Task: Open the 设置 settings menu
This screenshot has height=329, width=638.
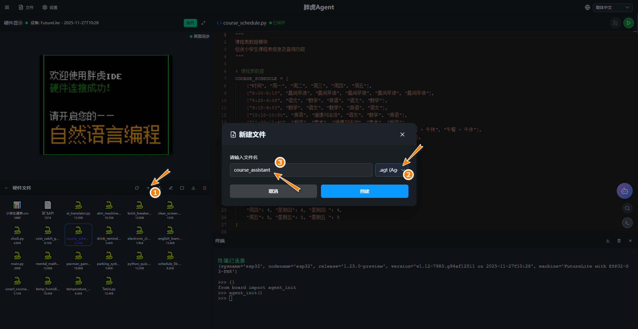Action: (x=50, y=7)
